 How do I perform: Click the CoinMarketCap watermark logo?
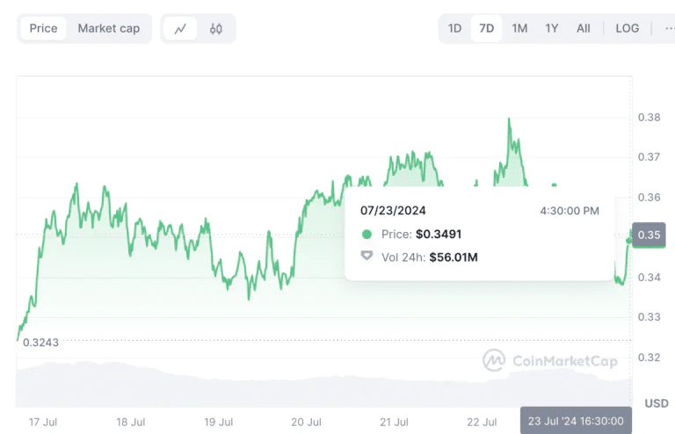point(550,360)
